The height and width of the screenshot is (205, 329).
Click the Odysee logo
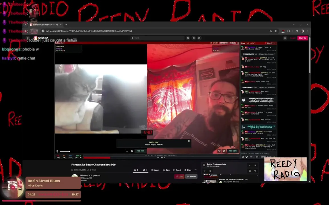41,38
